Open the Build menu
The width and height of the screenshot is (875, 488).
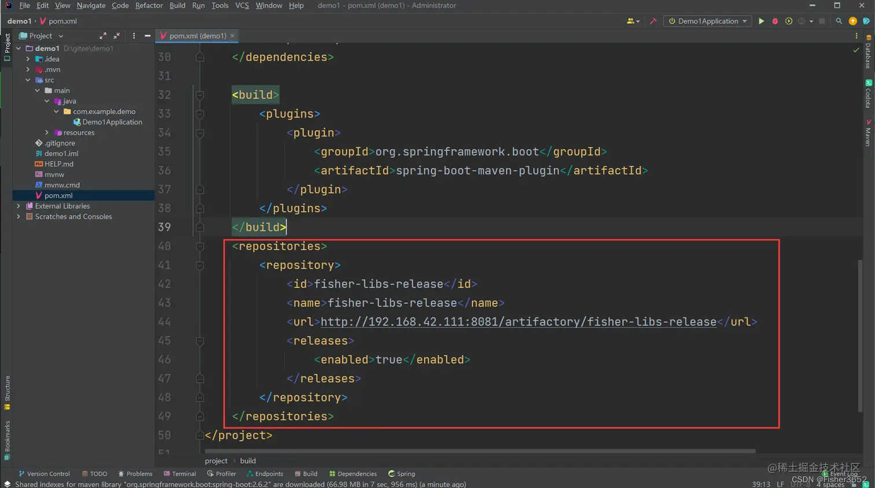[177, 5]
